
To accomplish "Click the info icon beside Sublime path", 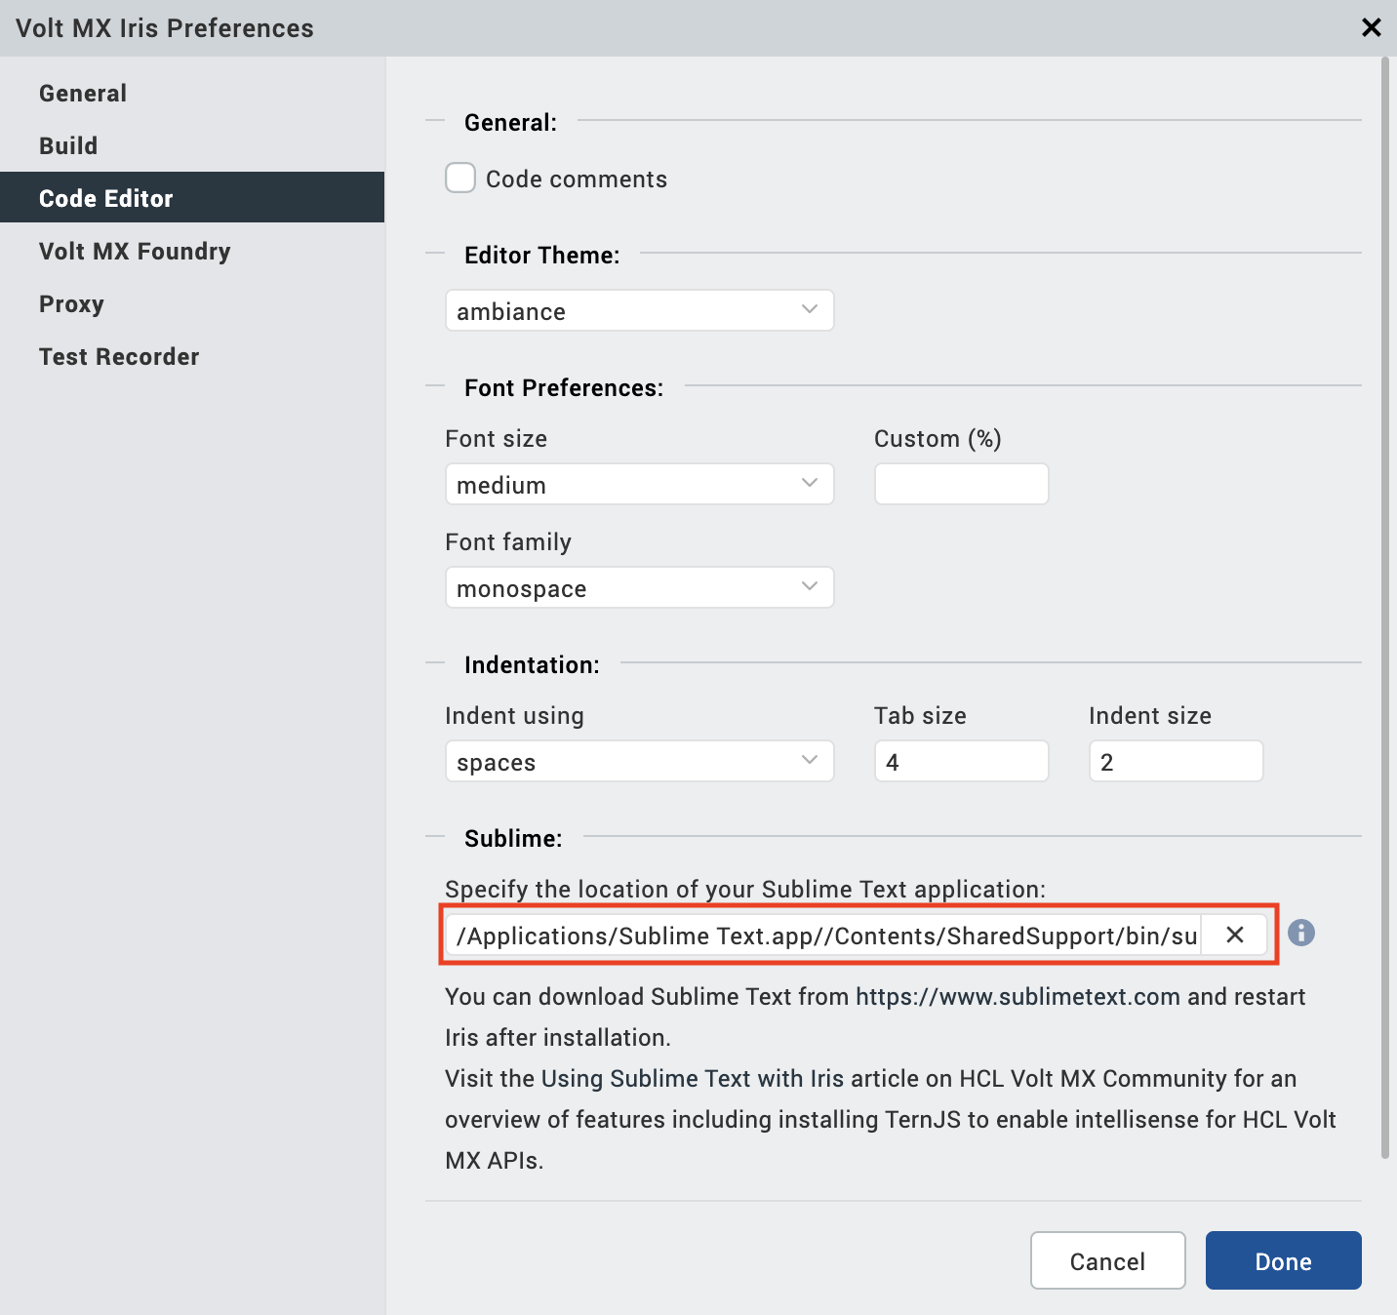I will tap(1300, 934).
